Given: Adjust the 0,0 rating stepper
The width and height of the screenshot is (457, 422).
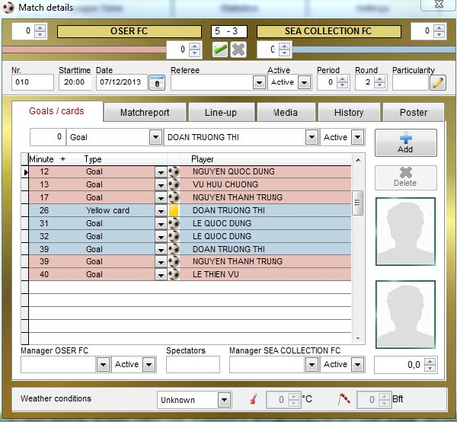Looking at the screenshot, I should coord(430,365).
